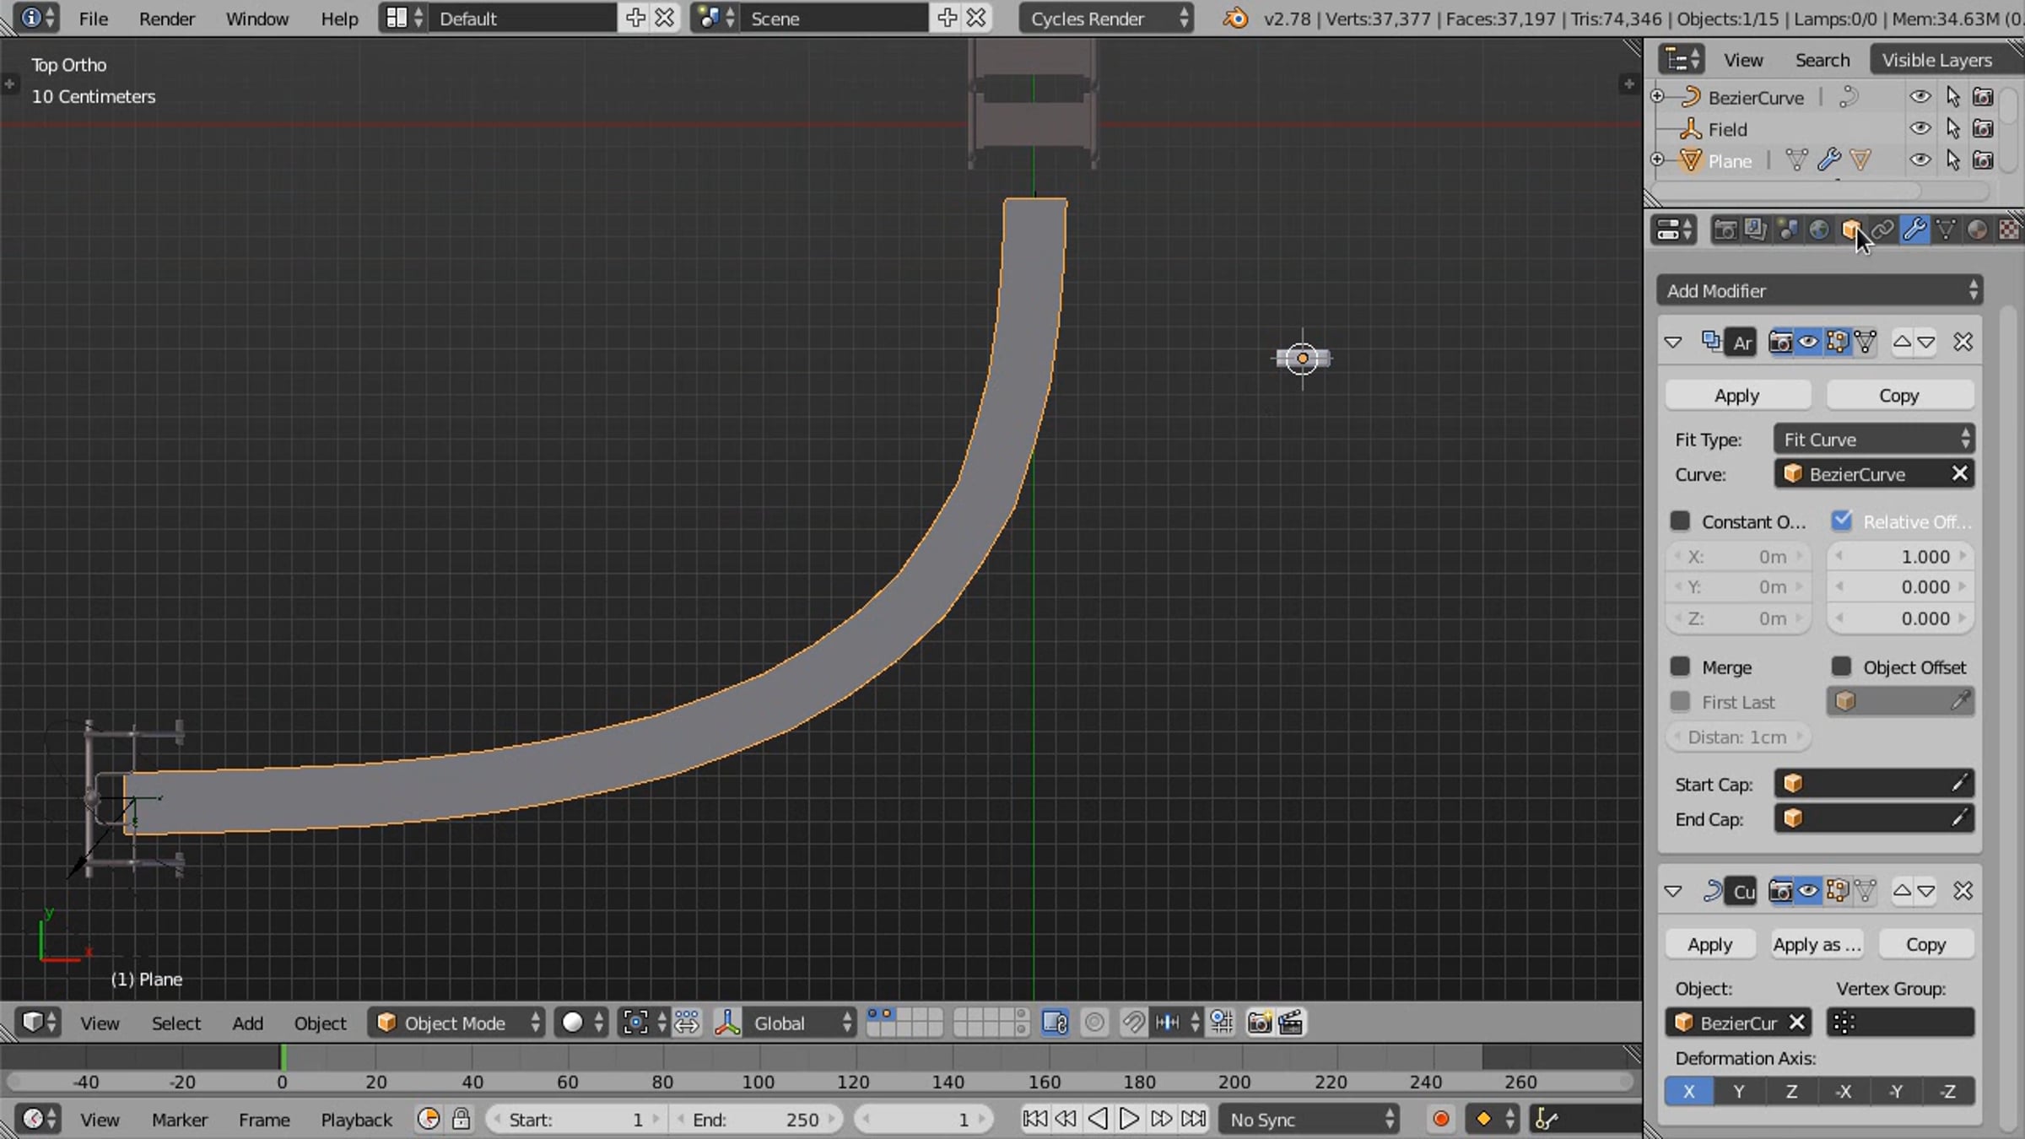
Task: Collapse the Array modifier panel
Action: 1673,342
